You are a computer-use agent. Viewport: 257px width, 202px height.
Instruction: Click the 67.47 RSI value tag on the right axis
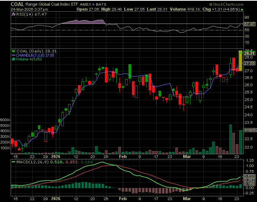point(249,24)
